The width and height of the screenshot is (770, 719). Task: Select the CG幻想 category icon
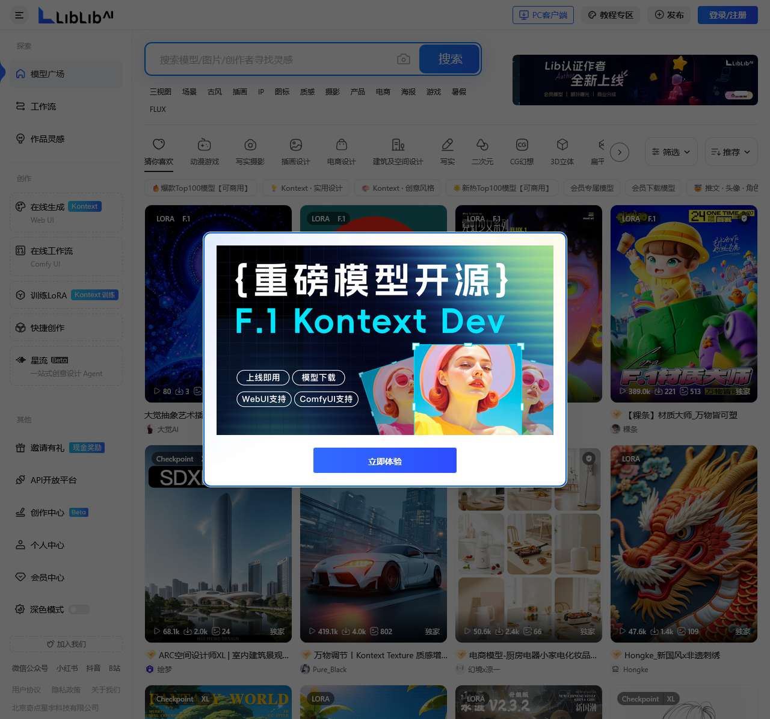[x=522, y=152]
